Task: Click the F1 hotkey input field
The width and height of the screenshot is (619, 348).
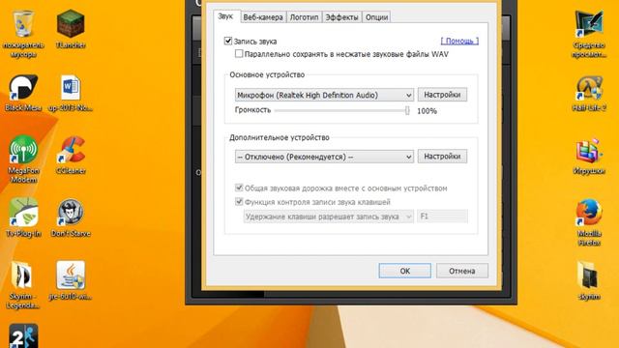Action: coord(442,217)
